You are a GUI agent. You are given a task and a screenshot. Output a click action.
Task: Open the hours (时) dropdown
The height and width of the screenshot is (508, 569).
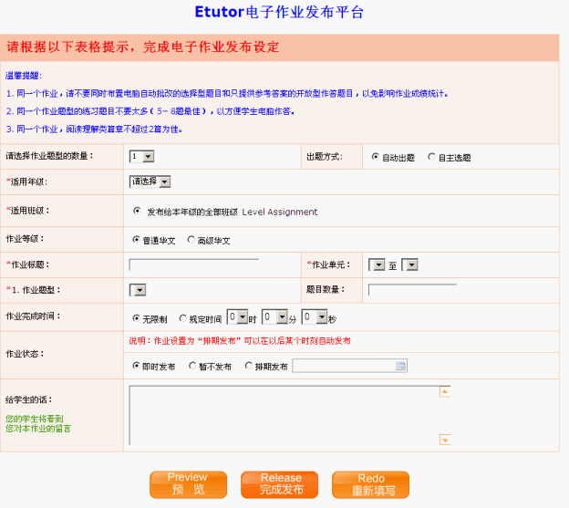pos(238,316)
